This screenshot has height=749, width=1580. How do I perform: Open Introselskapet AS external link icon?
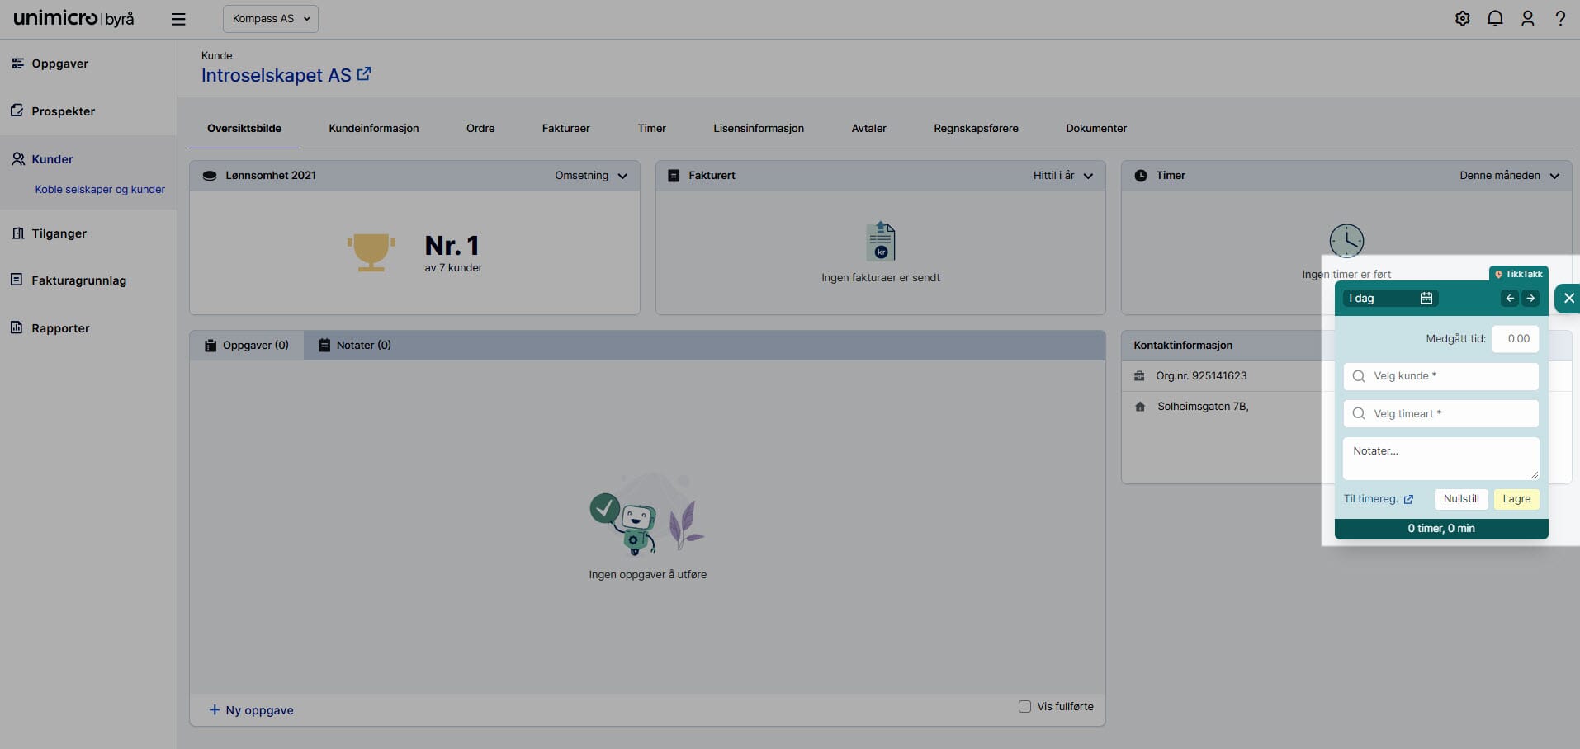[x=364, y=74]
